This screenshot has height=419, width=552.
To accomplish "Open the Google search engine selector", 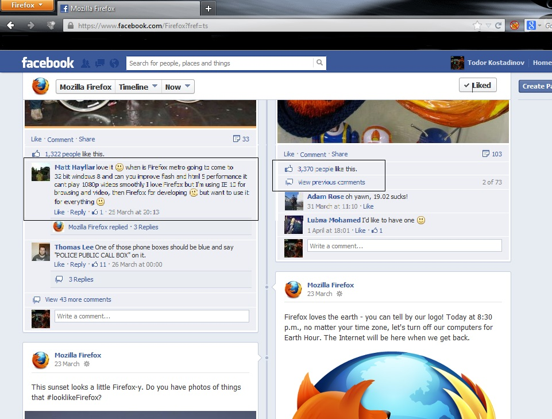I will [x=534, y=25].
